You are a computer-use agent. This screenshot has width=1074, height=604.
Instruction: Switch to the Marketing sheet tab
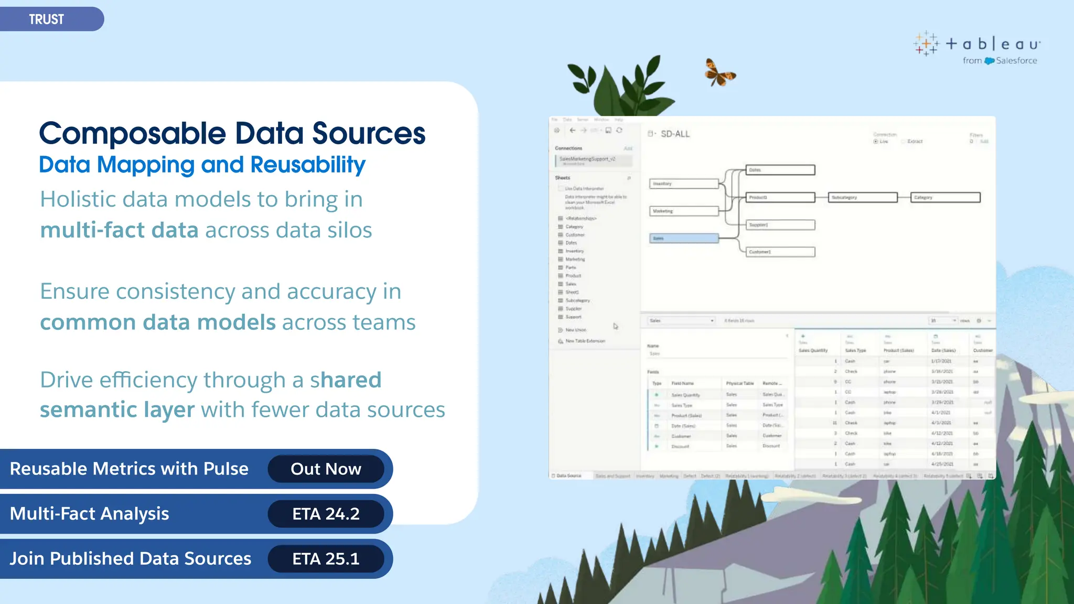tap(669, 476)
